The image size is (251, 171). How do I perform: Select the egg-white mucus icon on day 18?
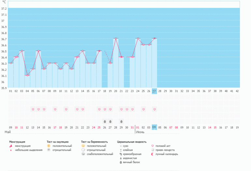click(105, 121)
